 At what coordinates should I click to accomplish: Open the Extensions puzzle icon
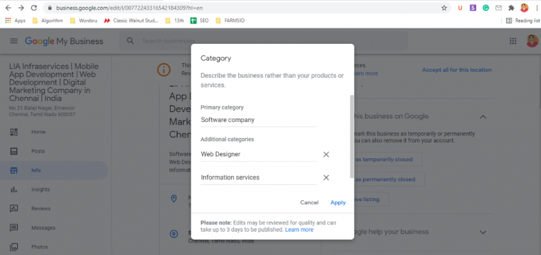(511, 7)
